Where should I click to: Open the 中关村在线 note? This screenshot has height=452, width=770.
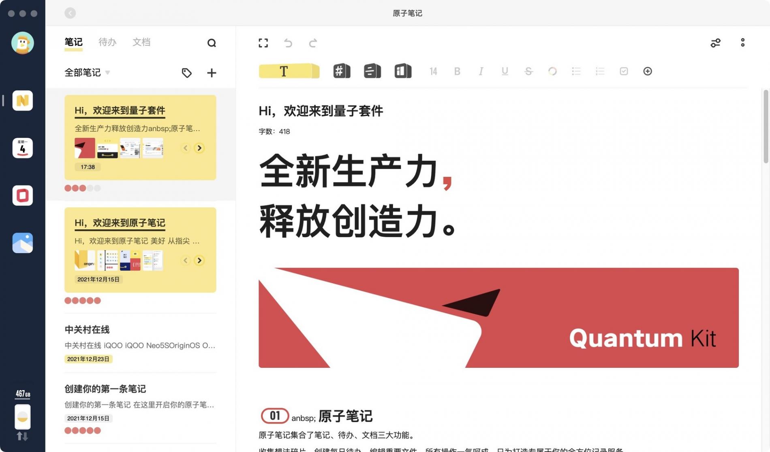pos(140,343)
